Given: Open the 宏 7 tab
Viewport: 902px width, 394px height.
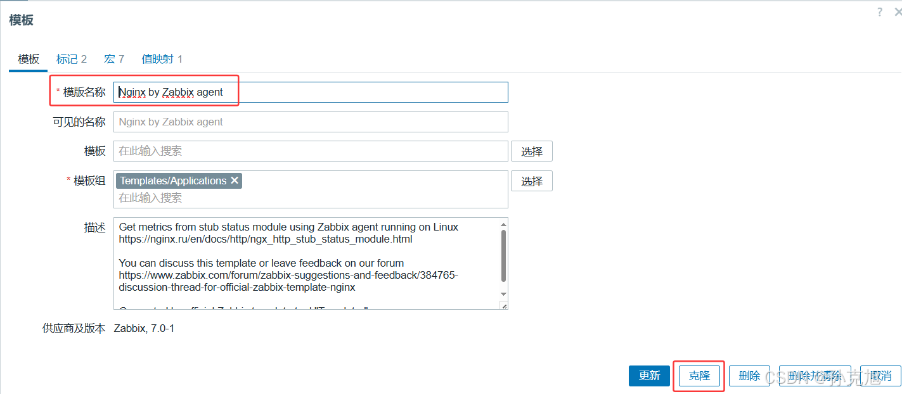Looking at the screenshot, I should [x=114, y=59].
